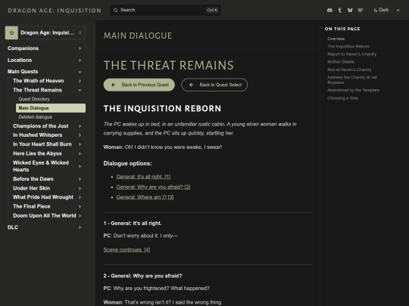
Task: Collapse the Main Quests section
Action: click(x=80, y=72)
